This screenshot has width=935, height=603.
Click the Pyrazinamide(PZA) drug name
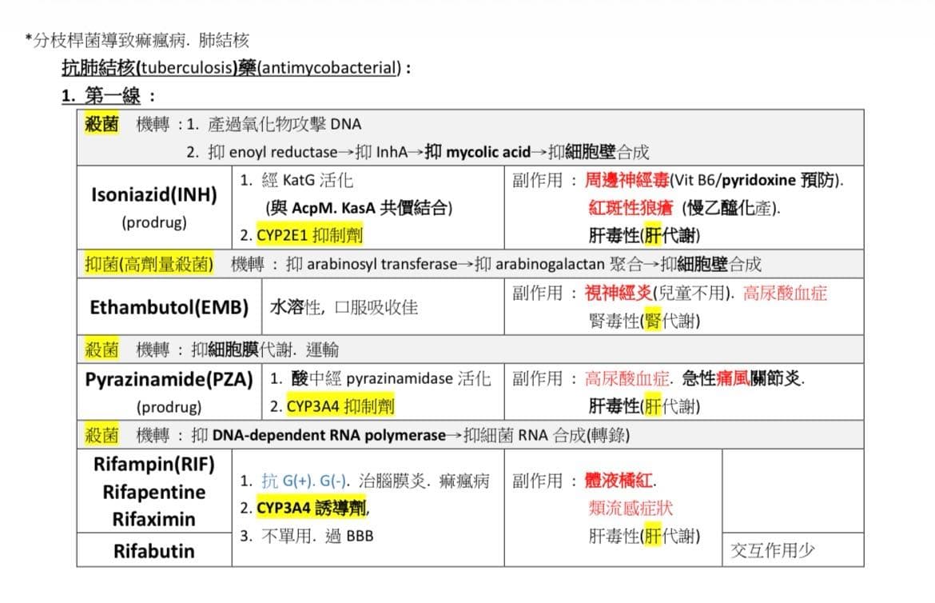(x=169, y=380)
